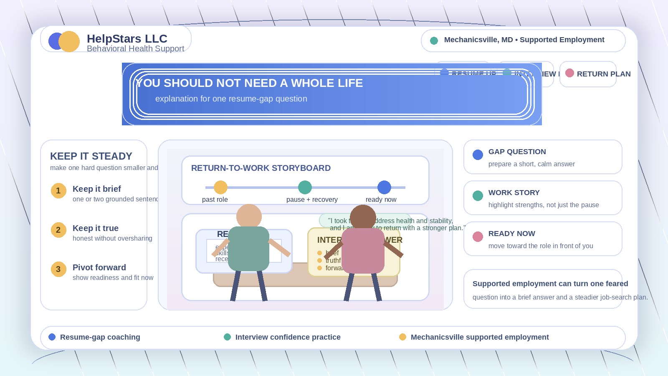This screenshot has width=668, height=376.
Task: Open the 'Pivot forward' step
Action: 99,267
